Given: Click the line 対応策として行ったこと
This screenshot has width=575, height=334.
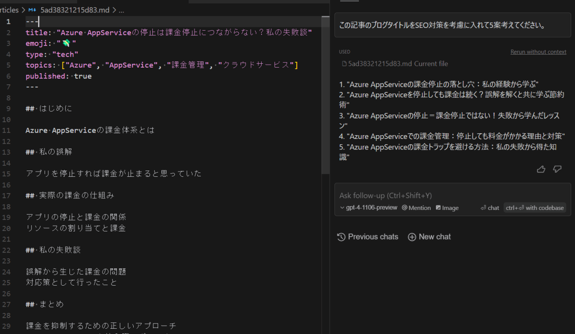Looking at the screenshot, I should coord(71,282).
